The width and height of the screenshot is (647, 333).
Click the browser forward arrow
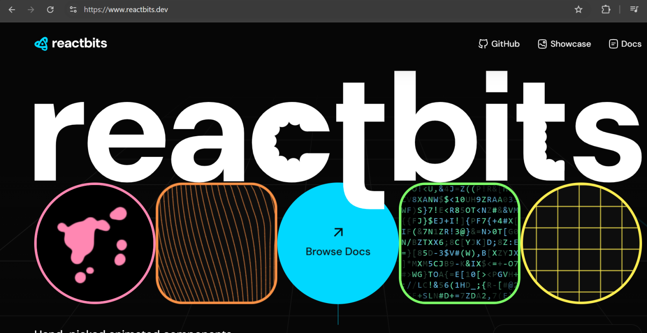coord(31,9)
